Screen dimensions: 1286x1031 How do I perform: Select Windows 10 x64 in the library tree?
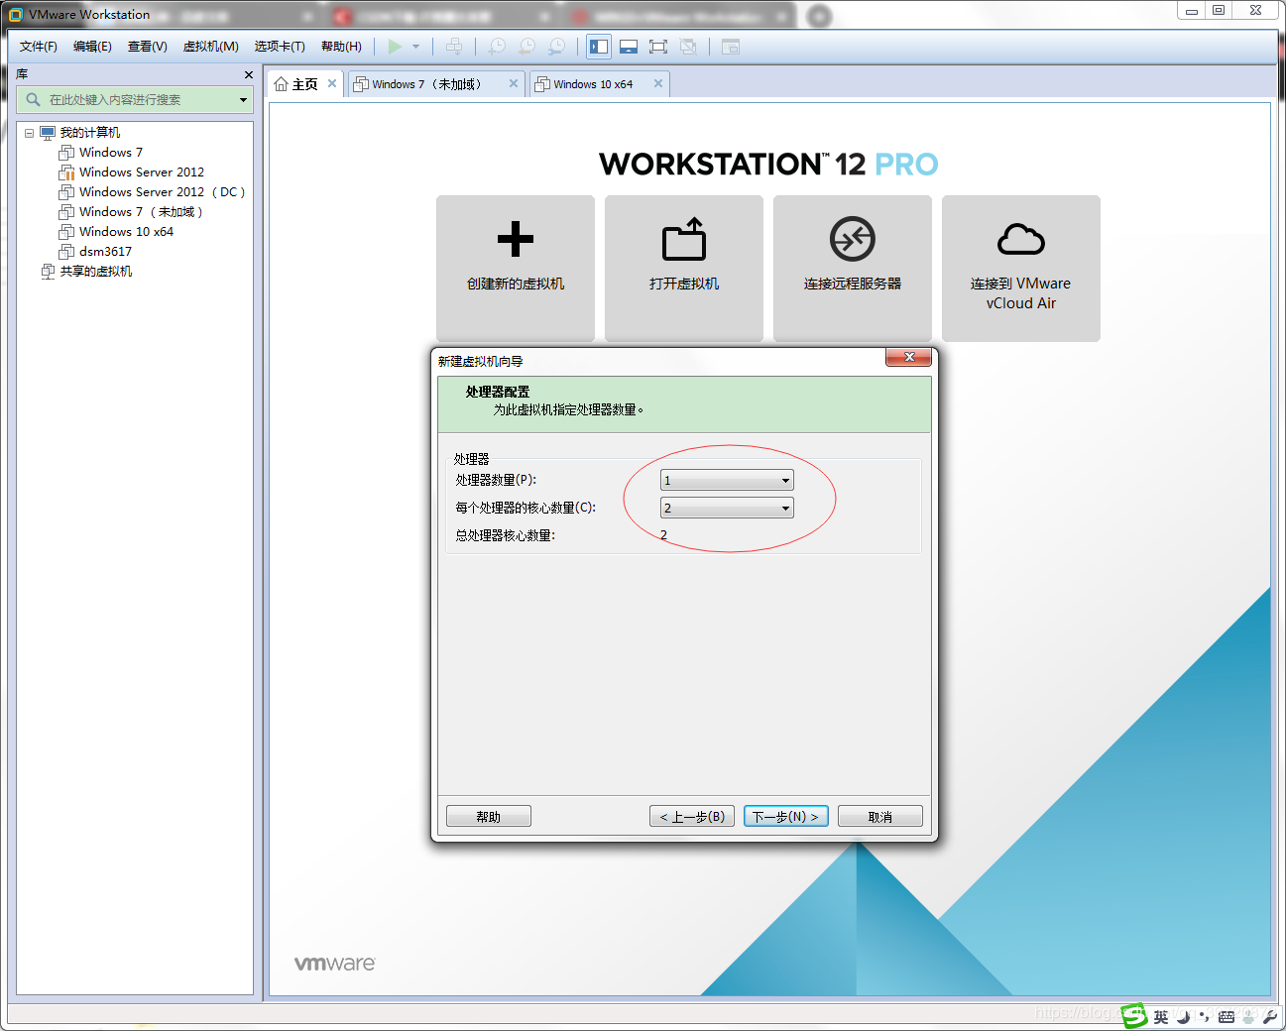[126, 232]
